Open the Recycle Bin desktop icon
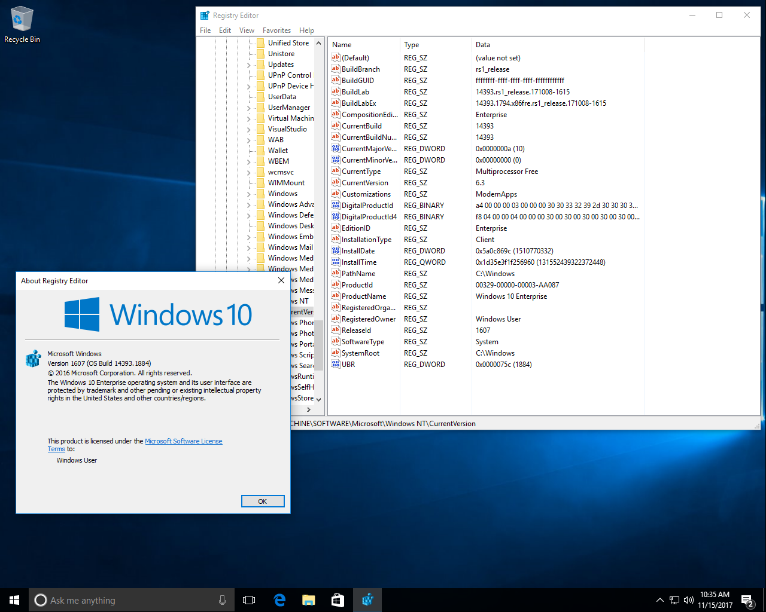 point(22,25)
